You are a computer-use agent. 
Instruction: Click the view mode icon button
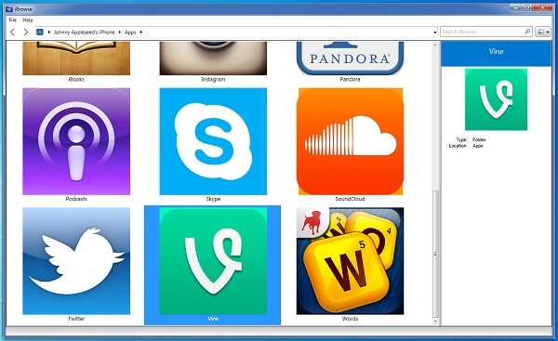pyautogui.click(x=540, y=32)
